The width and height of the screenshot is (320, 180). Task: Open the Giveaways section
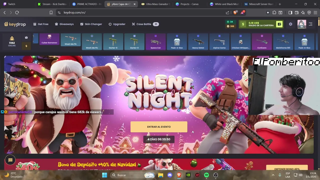pyautogui.click(x=64, y=24)
